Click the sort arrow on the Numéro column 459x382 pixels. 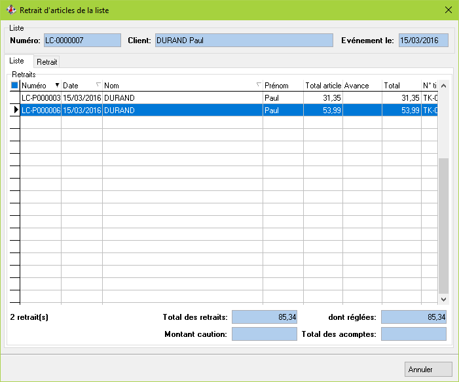(x=57, y=86)
